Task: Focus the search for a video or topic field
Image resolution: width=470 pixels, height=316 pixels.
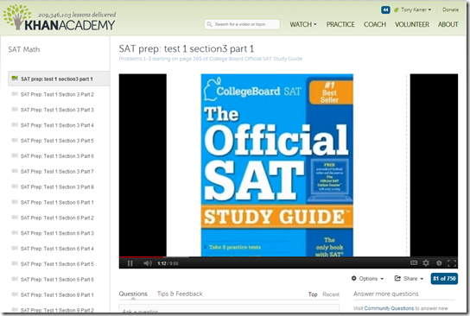Action: 242,24
